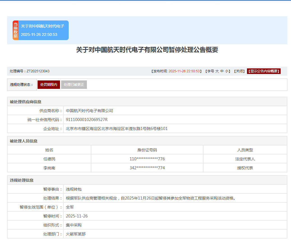Click processing department 火箭军某部
291x243 pixels.
76,234
